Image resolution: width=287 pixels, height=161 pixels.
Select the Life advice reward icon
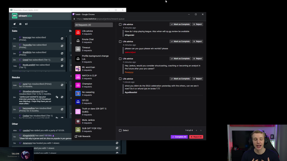point(78,32)
